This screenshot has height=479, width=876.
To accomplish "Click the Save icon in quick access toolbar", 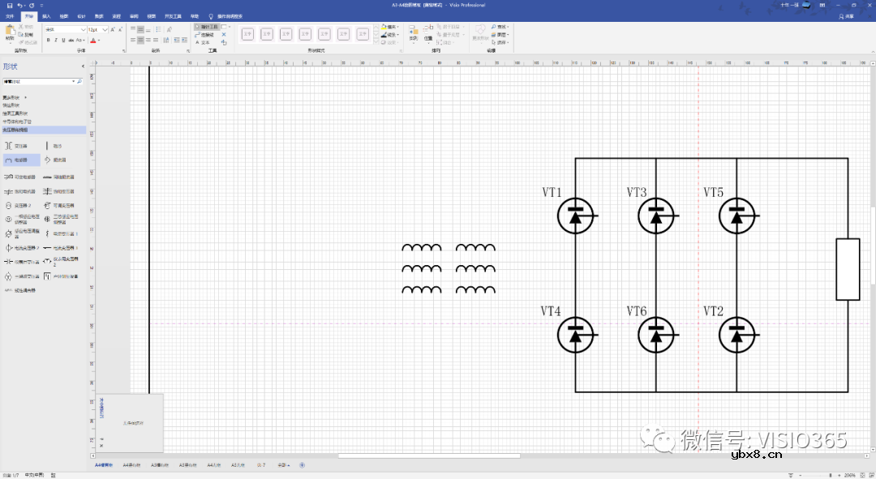I will pos(8,5).
